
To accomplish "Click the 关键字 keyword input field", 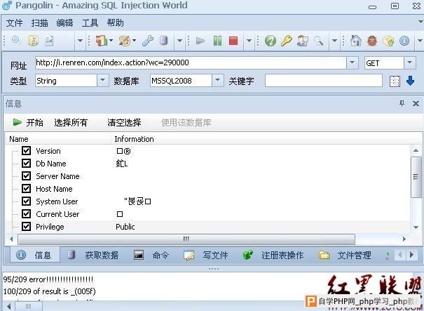I will 323,81.
